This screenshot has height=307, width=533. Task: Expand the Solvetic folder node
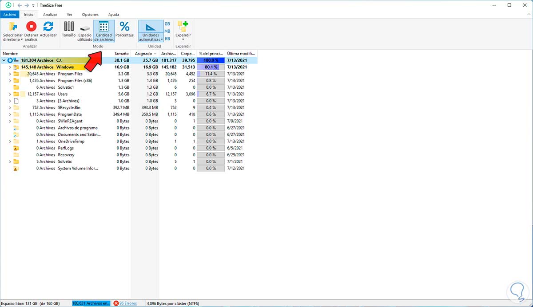pyautogui.click(x=10, y=161)
